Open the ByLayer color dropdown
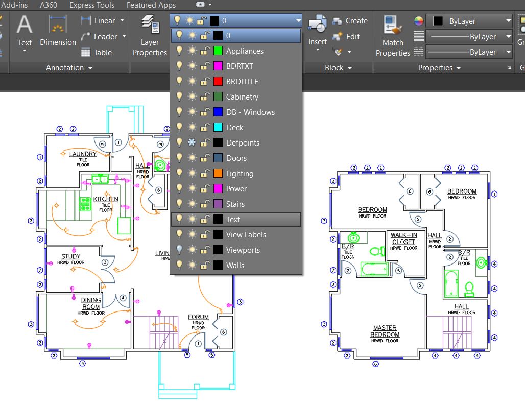The height and width of the screenshot is (408, 525). 508,21
